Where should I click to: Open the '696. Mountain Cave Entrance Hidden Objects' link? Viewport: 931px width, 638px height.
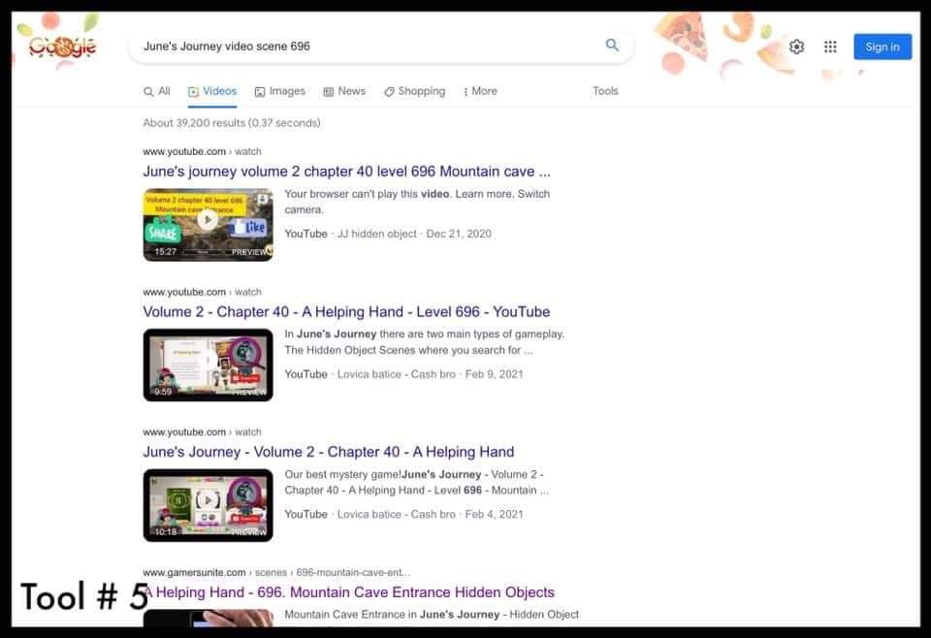pos(348,592)
